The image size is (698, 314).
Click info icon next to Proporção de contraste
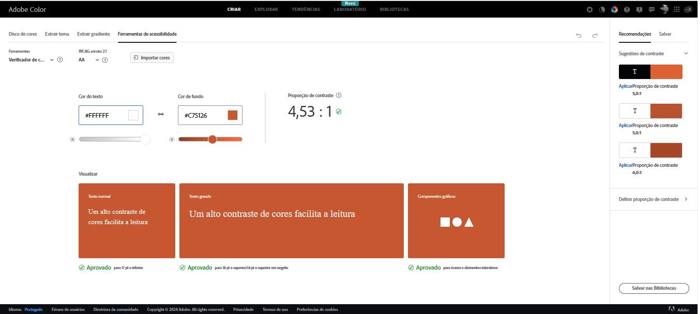coord(339,95)
